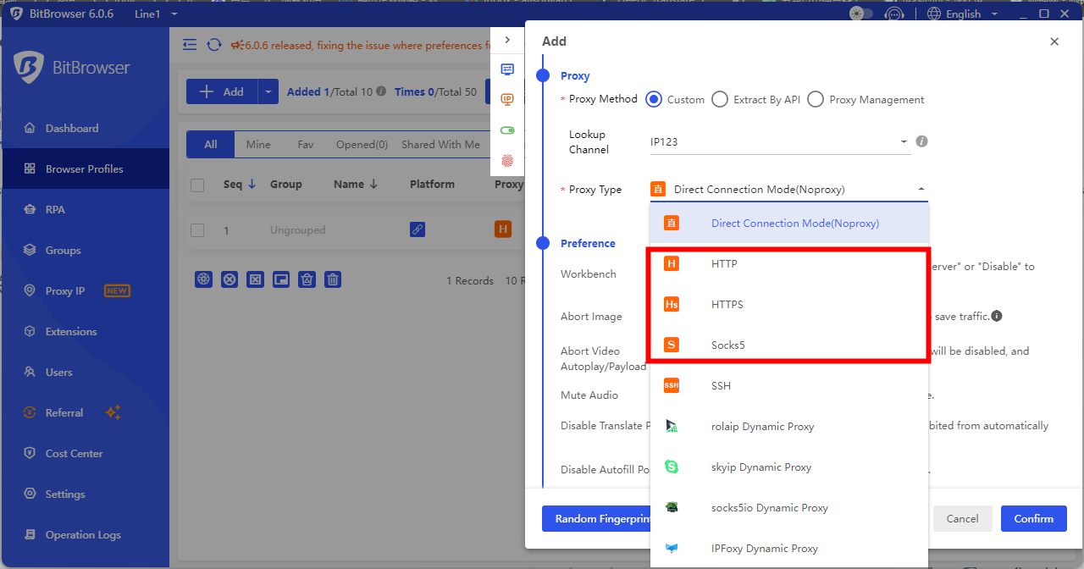
Task: Click the BitBrowser shield logo in sidebar
Action: click(28, 68)
